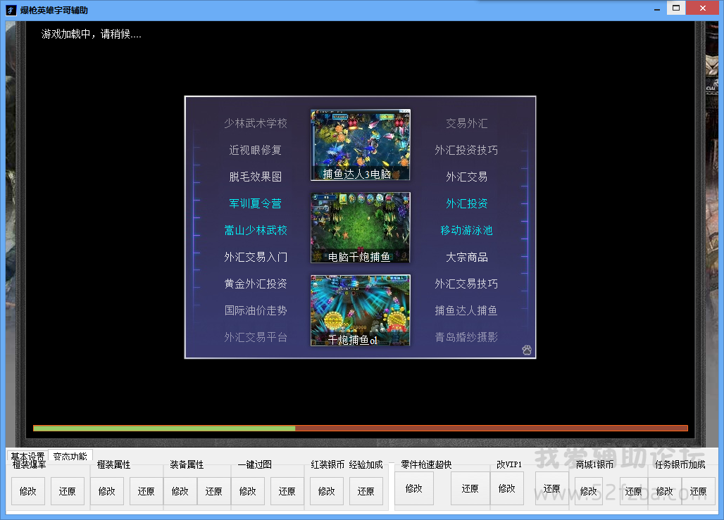Click 修改 under 零件枪速超快
Image resolution: width=724 pixels, height=520 pixels.
coord(413,488)
